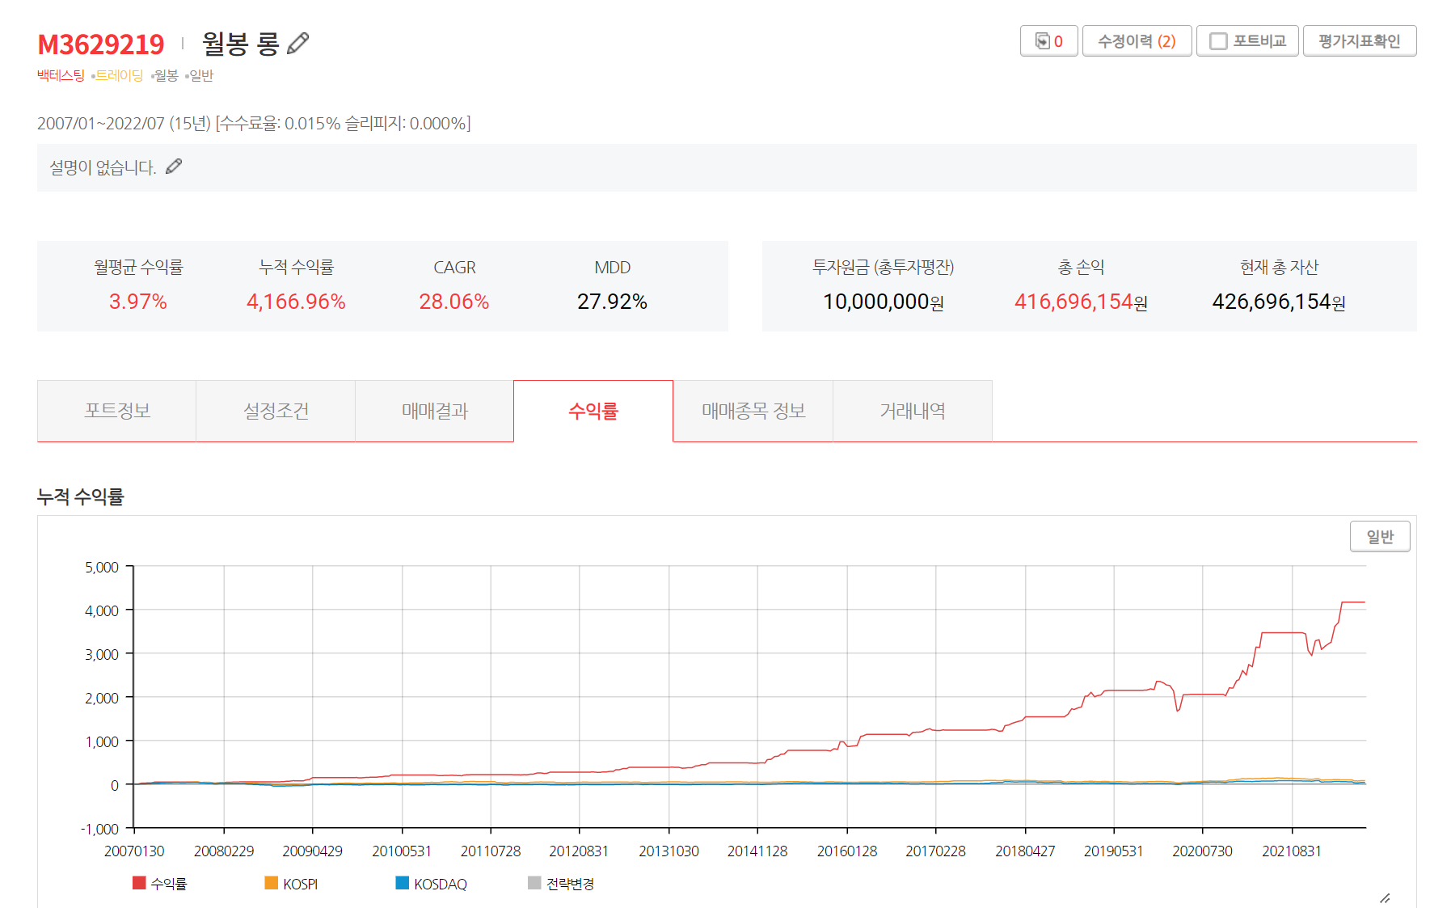
Task: Click the MDD value 27.92%
Action: (612, 302)
